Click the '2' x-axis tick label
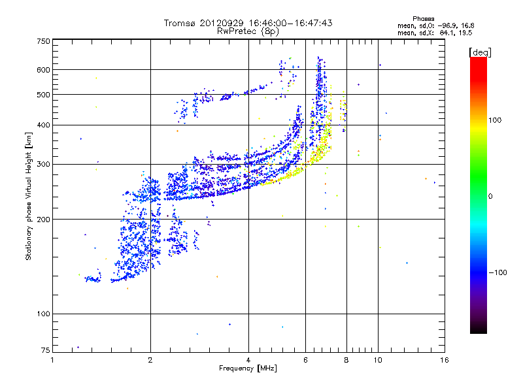The width and height of the screenshot is (523, 392). pos(150,360)
